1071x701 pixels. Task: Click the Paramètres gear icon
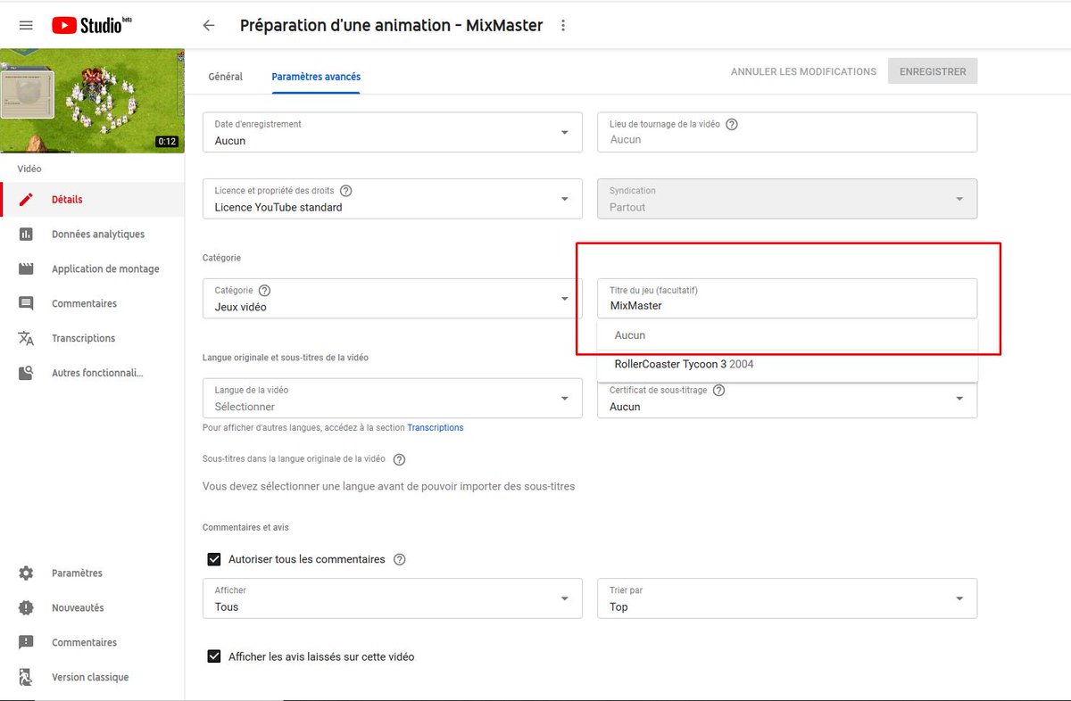[x=26, y=573]
